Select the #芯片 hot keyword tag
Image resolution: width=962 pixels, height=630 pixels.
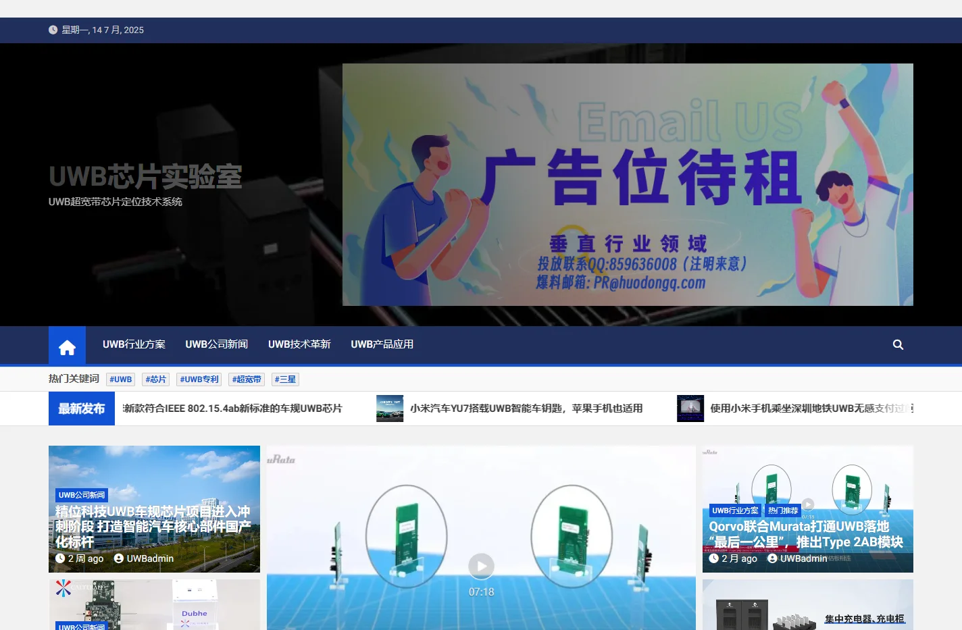click(x=156, y=379)
